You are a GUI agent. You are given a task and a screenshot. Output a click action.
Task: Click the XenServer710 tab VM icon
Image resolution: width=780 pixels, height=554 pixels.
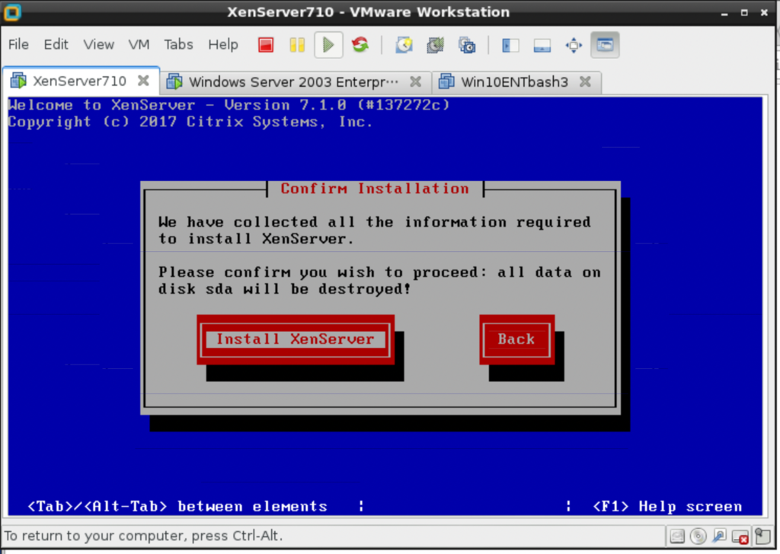(18, 81)
